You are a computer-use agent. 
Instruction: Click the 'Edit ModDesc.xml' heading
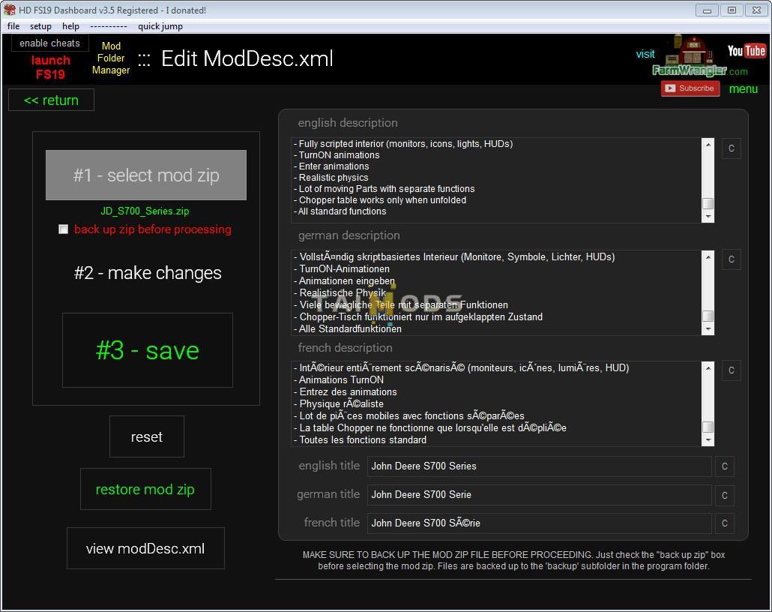click(247, 58)
